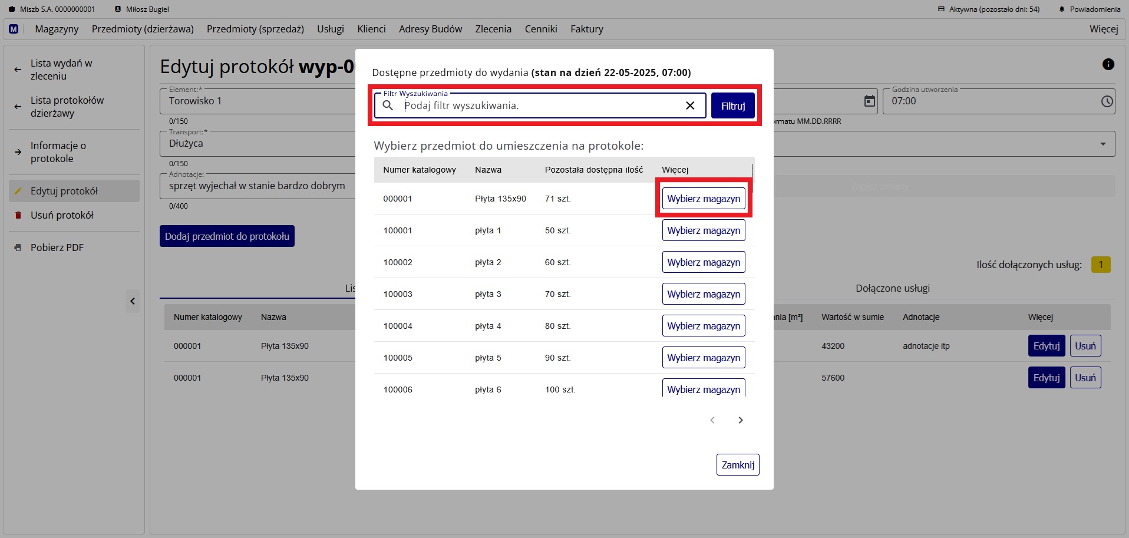
Task: Switch to Dołączone usługi tab
Action: pyautogui.click(x=892, y=288)
